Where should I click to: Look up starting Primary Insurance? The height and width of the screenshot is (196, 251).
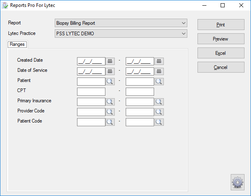pos(110,102)
